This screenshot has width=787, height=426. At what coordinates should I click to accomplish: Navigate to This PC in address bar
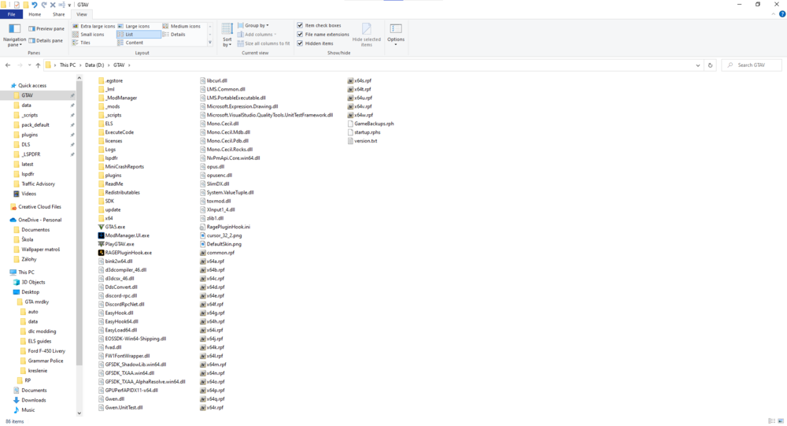(68, 65)
